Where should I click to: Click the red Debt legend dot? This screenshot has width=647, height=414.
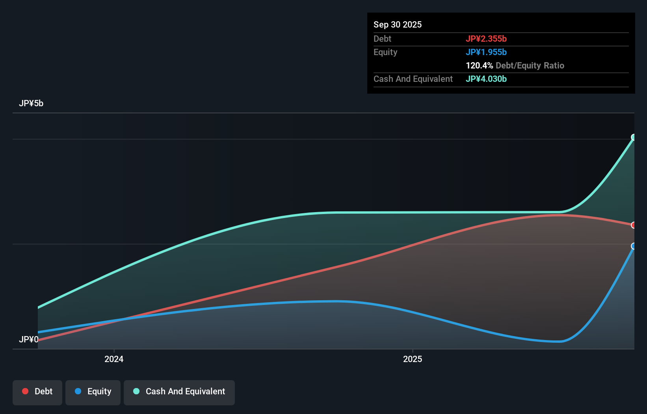pyautogui.click(x=25, y=391)
